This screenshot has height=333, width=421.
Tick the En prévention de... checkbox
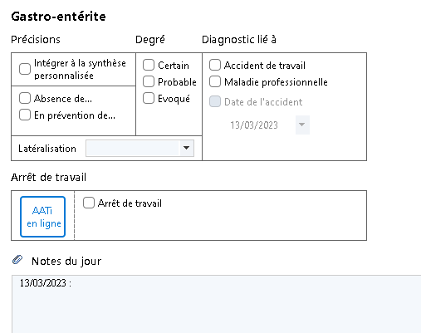coord(25,115)
